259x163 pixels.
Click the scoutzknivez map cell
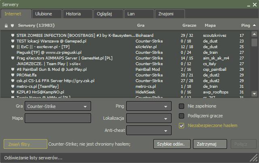click(214, 35)
